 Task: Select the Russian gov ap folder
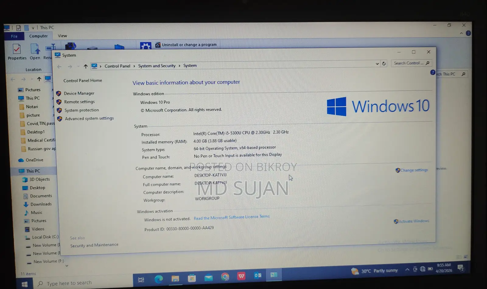pyautogui.click(x=38, y=149)
